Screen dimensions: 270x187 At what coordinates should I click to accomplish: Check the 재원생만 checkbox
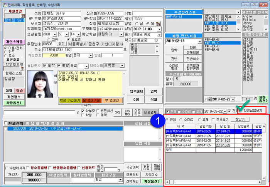[x=5, y=11]
